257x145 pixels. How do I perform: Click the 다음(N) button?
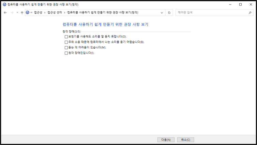tap(166, 140)
